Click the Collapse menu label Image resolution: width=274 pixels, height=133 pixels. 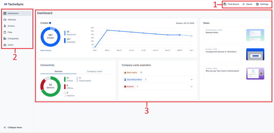coord(15,128)
